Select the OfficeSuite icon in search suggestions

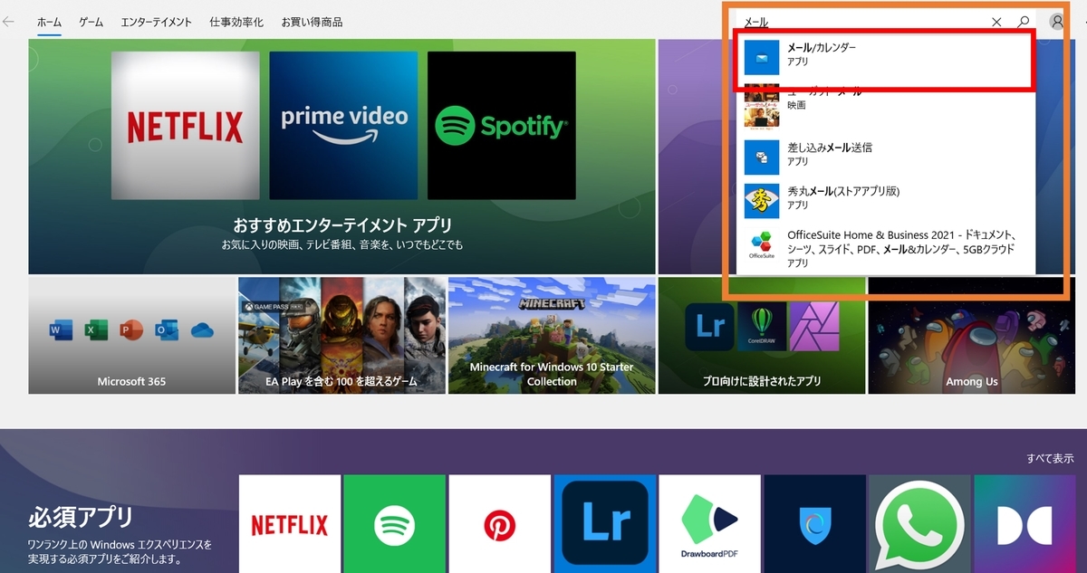(x=762, y=245)
